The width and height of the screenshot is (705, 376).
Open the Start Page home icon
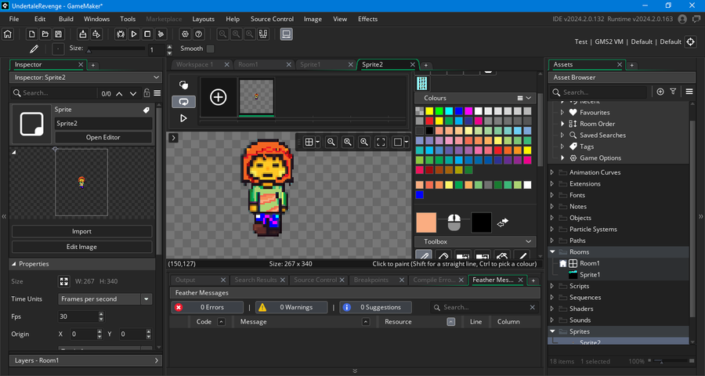pyautogui.click(x=8, y=34)
